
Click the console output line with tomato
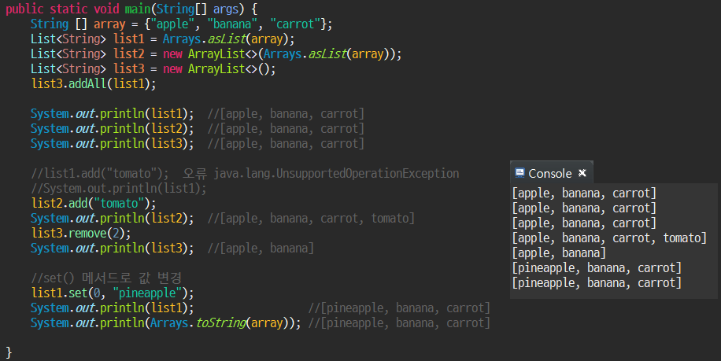point(609,238)
